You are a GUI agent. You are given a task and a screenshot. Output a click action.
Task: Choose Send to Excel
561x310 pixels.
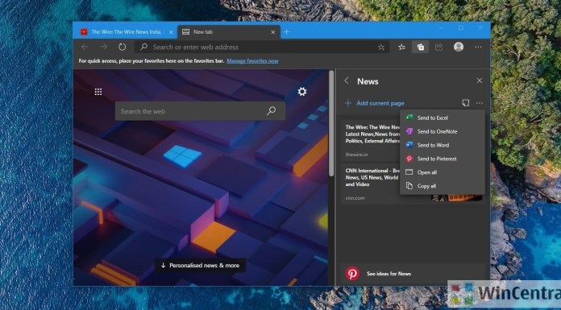click(443, 118)
